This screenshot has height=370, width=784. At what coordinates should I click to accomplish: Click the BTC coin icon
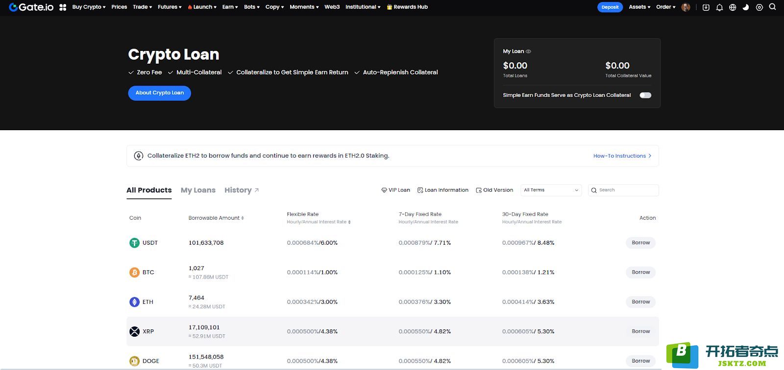[134, 273]
